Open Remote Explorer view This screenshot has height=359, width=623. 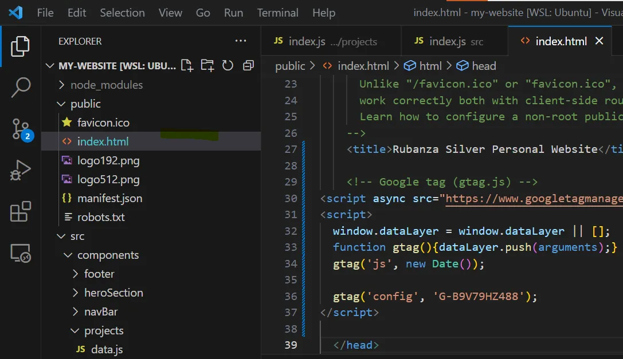pos(21,253)
